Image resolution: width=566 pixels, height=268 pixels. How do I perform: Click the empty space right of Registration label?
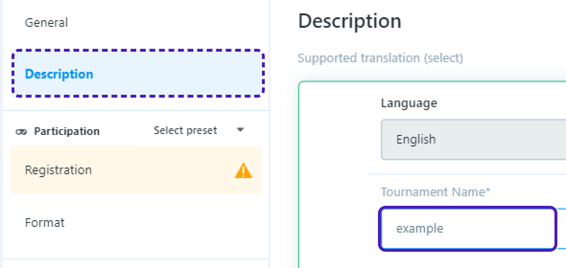click(x=163, y=170)
